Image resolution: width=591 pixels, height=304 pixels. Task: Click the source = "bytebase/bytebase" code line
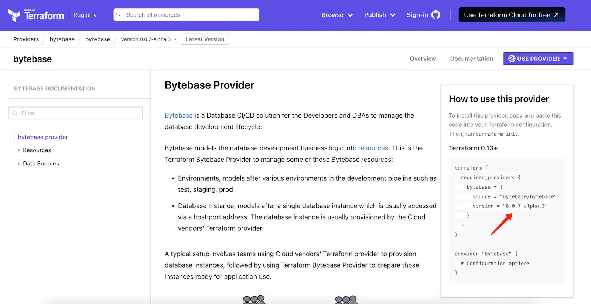515,196
